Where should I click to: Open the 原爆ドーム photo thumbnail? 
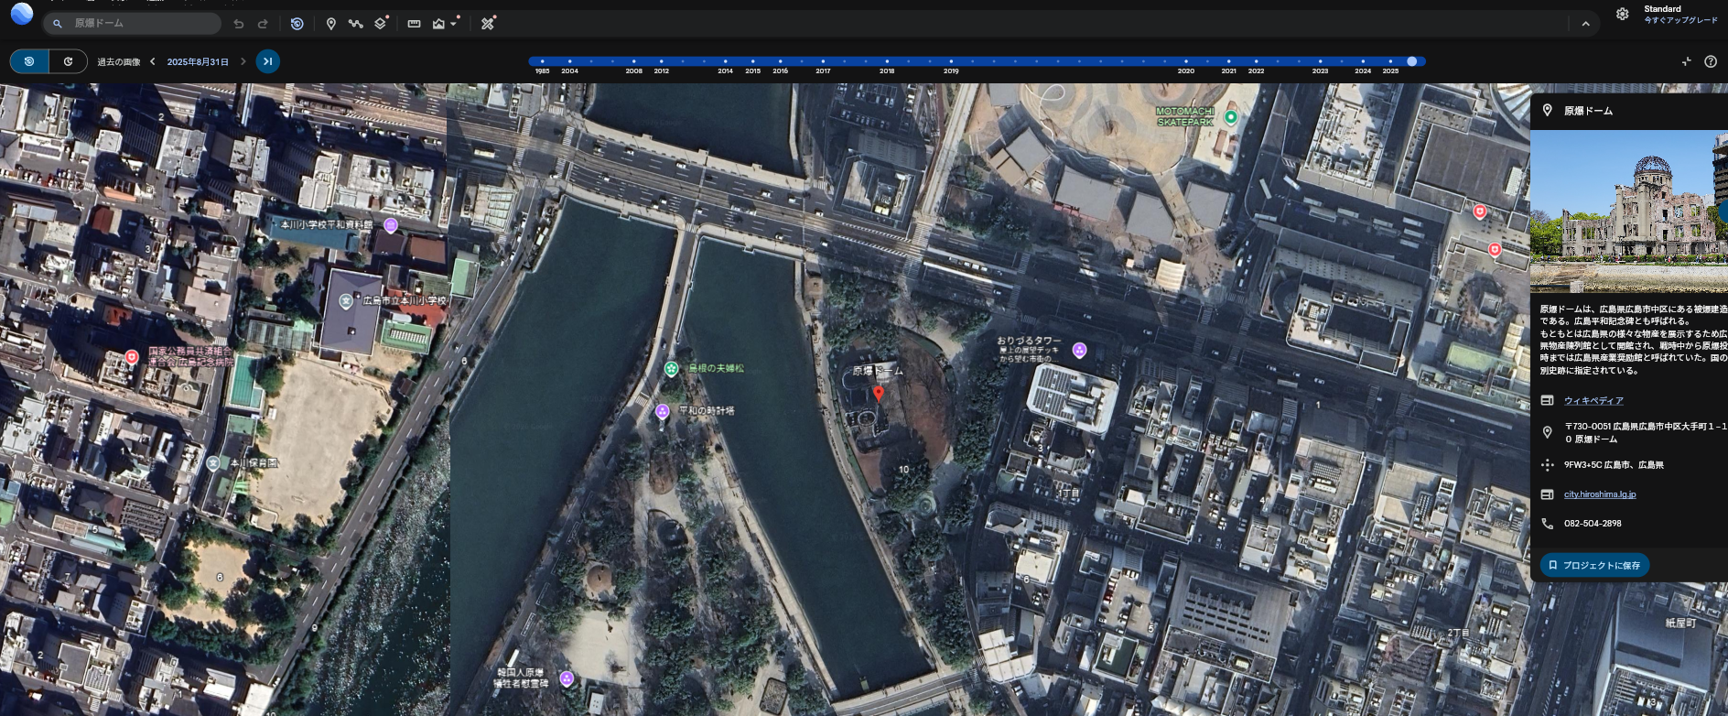(x=1629, y=212)
